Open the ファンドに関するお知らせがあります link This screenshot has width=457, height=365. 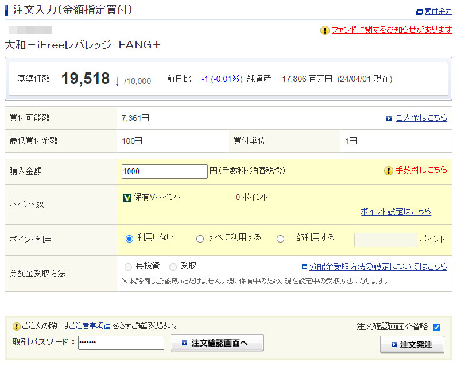pyautogui.click(x=392, y=30)
